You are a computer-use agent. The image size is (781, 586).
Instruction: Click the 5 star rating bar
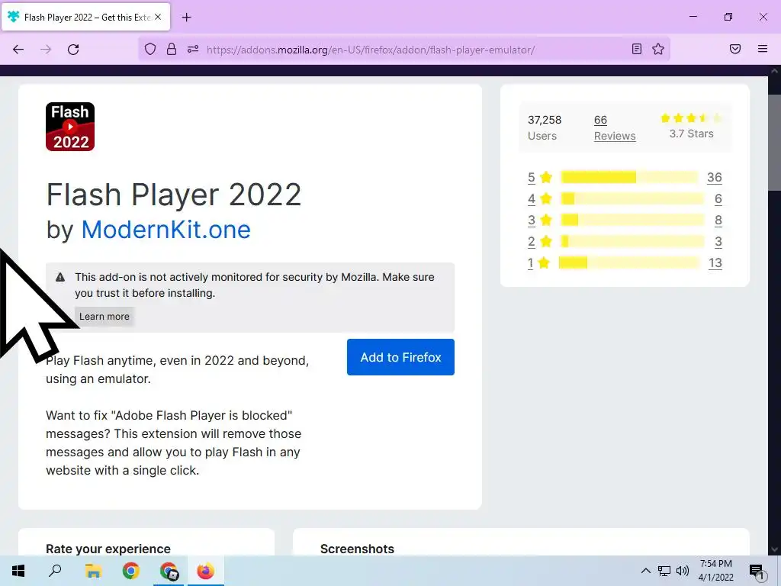[629, 177]
